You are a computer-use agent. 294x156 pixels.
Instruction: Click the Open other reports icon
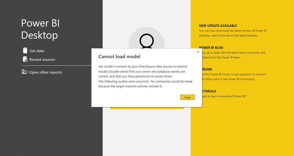(x=25, y=72)
